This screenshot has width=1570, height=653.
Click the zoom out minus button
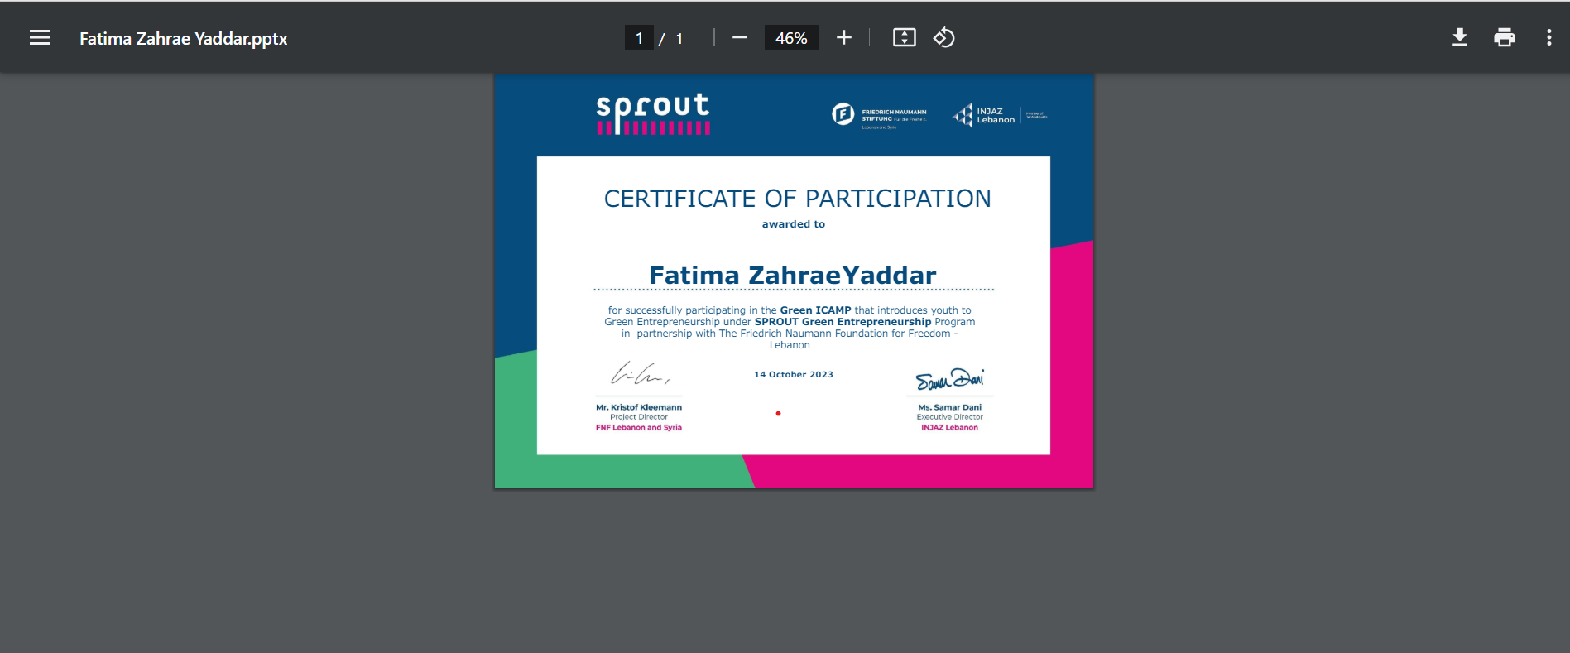740,38
